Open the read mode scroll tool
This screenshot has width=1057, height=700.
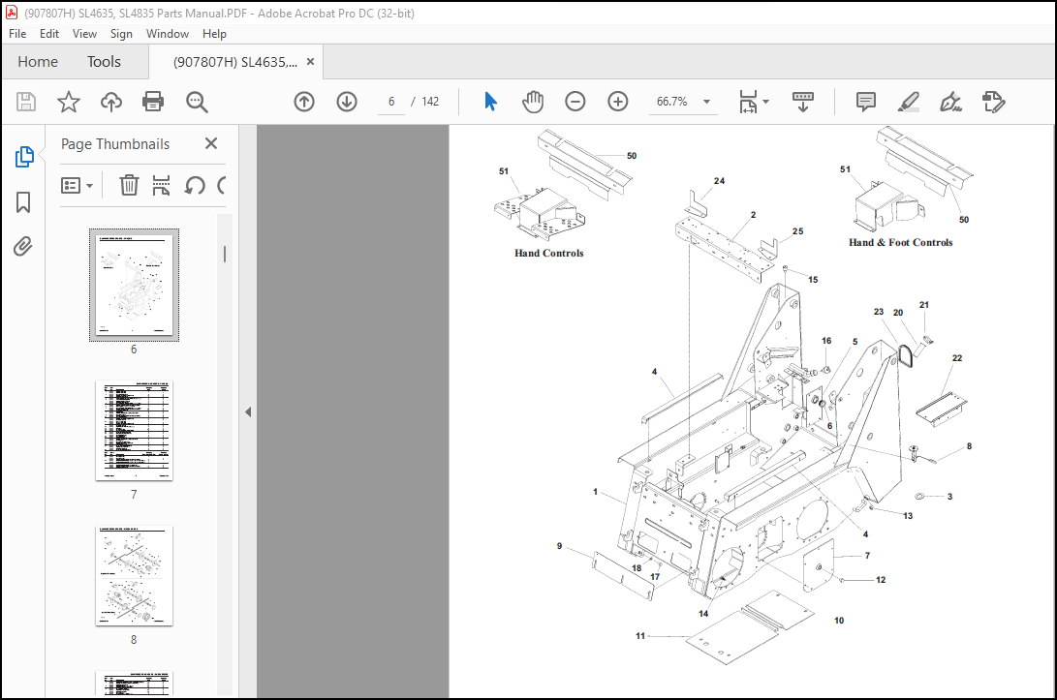pyautogui.click(x=802, y=102)
